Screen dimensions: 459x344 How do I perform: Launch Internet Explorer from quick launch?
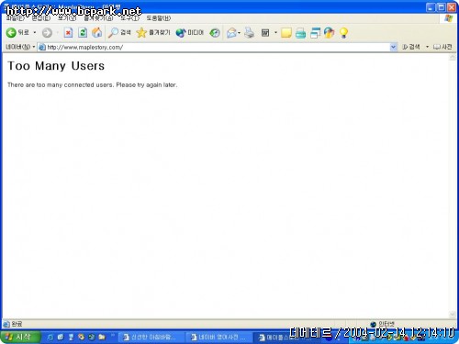(x=50, y=337)
